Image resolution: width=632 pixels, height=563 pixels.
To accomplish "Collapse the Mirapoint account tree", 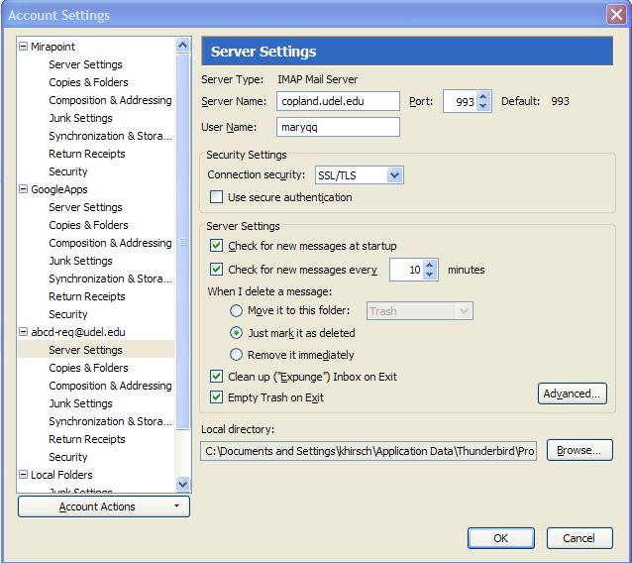I will pos(24,47).
